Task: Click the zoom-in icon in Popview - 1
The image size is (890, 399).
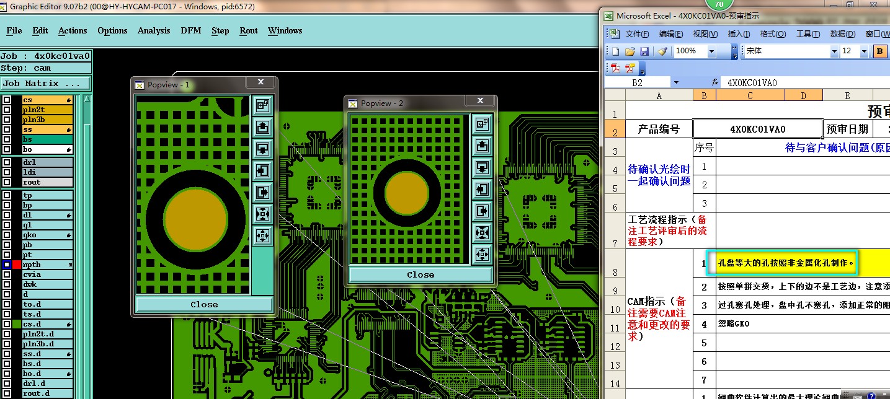Action: 262,214
